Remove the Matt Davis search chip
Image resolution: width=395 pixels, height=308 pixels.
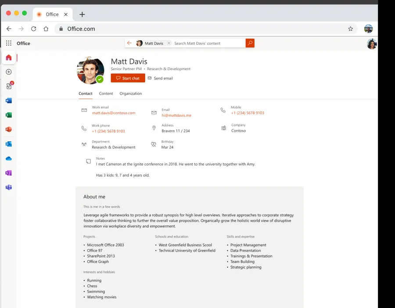[x=169, y=43]
